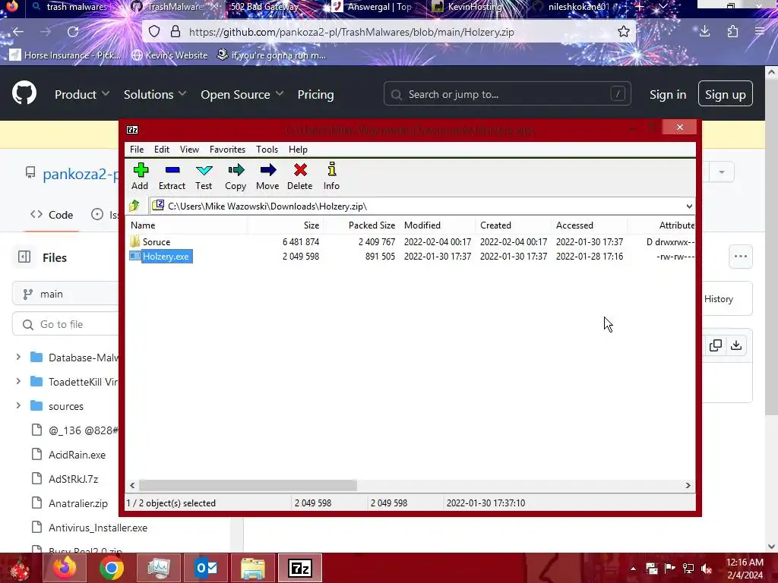Open the Kevin's Website bookmark

(169, 55)
